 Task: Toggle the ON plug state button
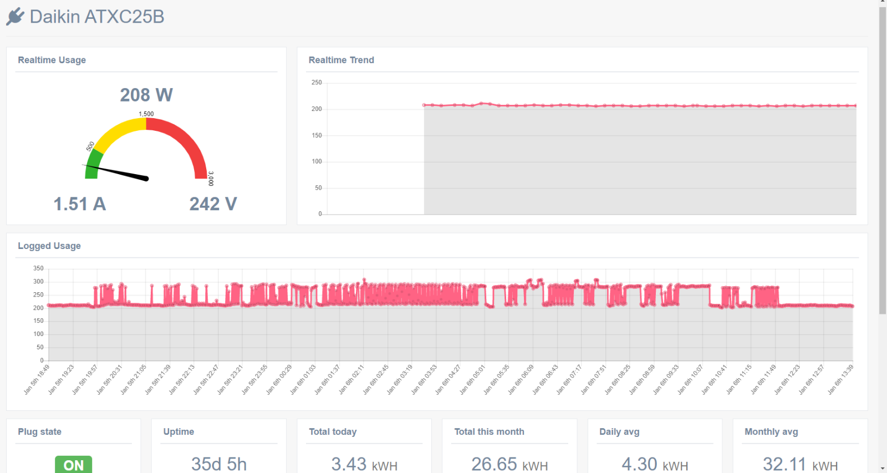point(74,465)
